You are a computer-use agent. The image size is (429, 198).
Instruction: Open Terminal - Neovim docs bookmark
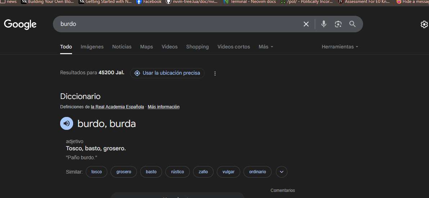250,2
